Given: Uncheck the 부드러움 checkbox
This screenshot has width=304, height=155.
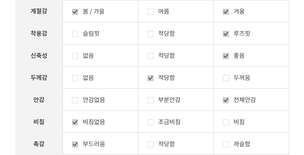Looking at the screenshot, I should point(75,144).
